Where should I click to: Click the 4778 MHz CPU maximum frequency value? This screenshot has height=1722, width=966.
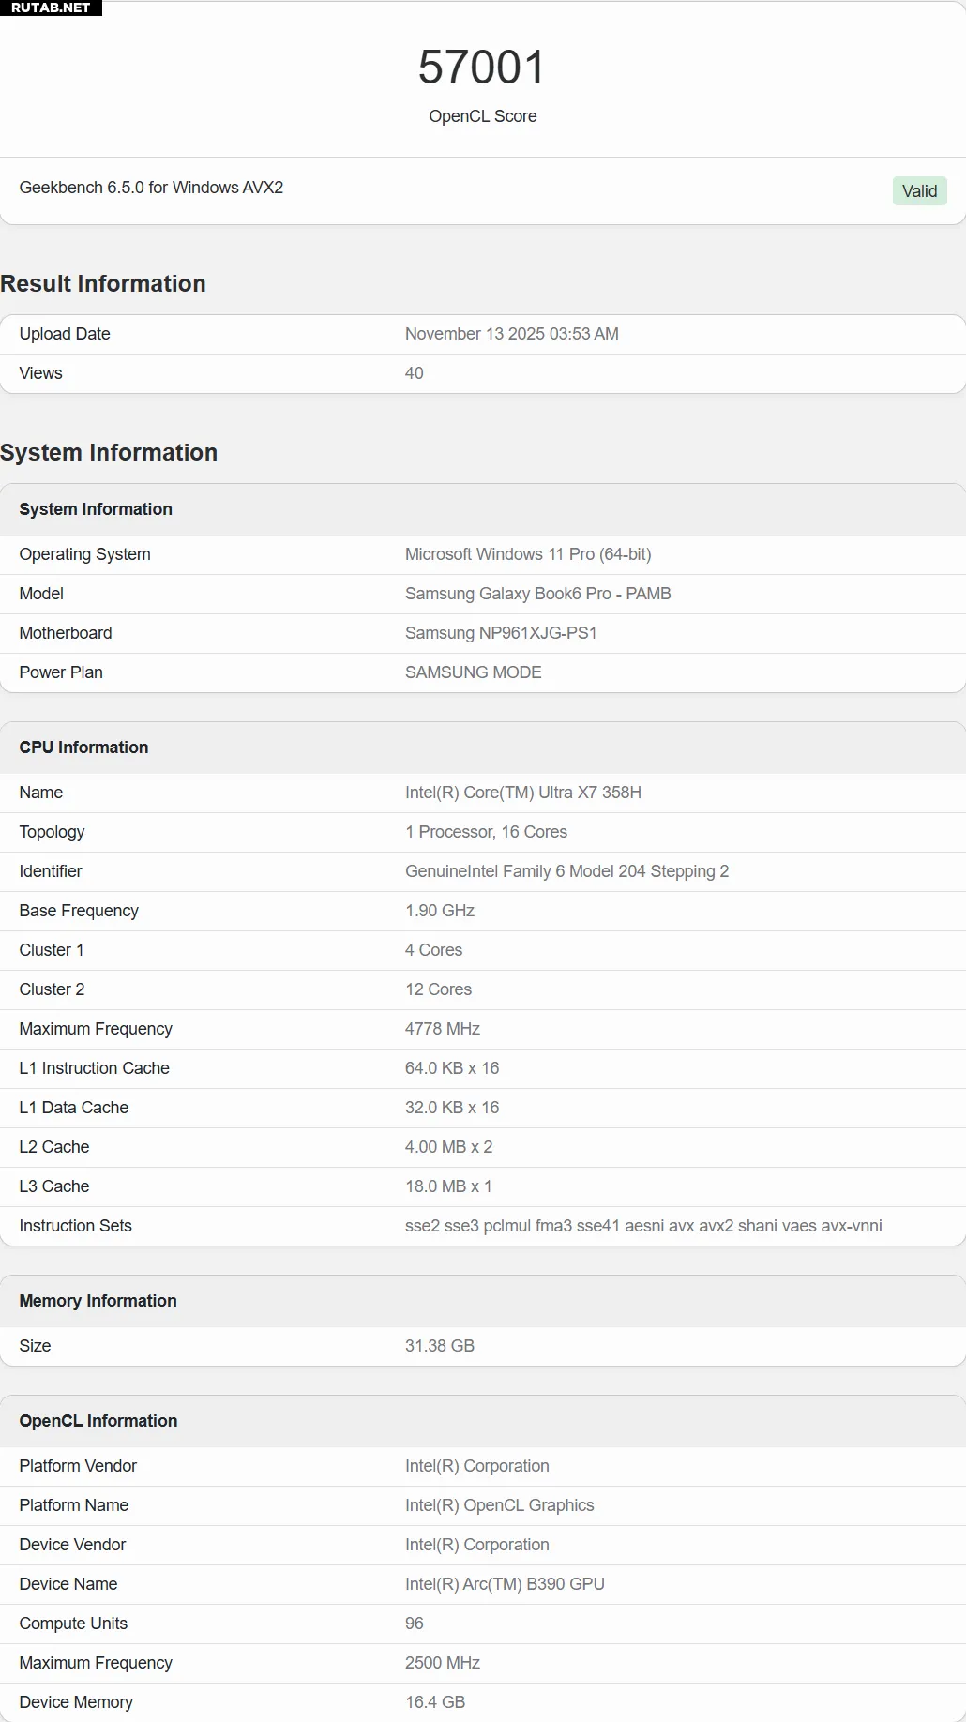442,1029
